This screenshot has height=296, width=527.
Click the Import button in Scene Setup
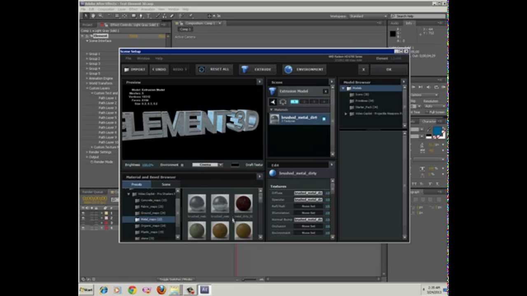tap(135, 69)
